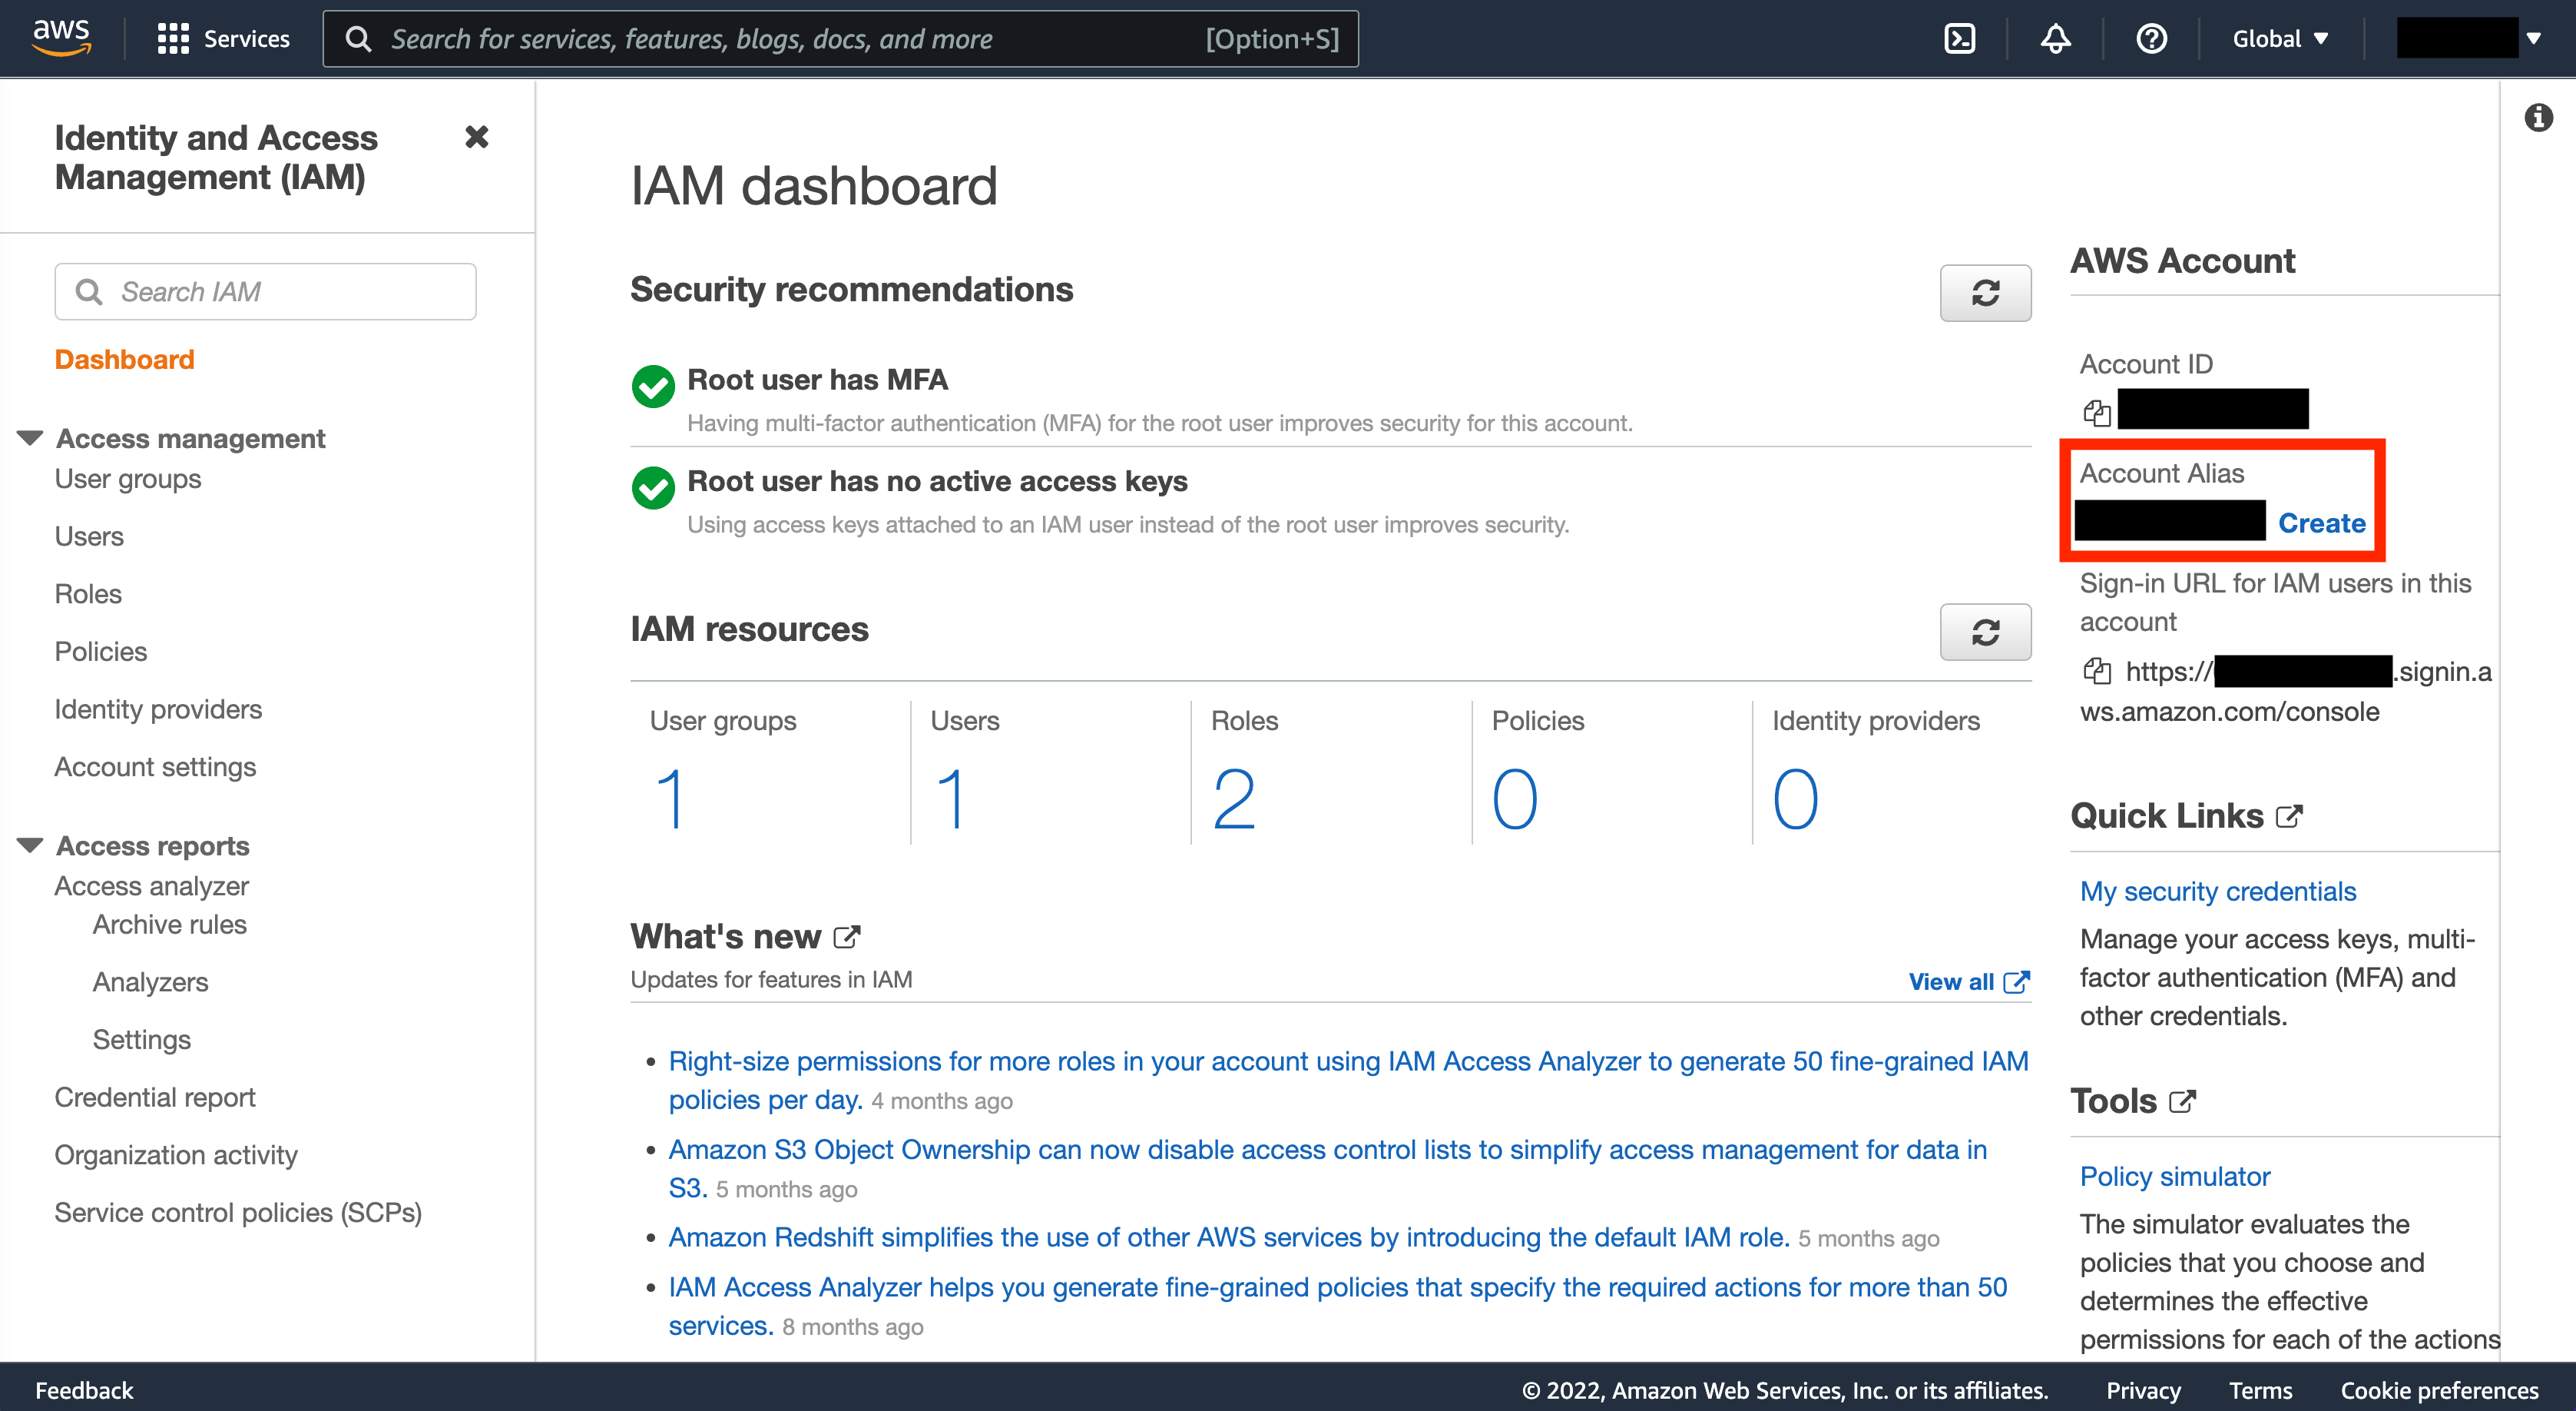
Task: Launch CloudShell terminal icon
Action: (1959, 39)
